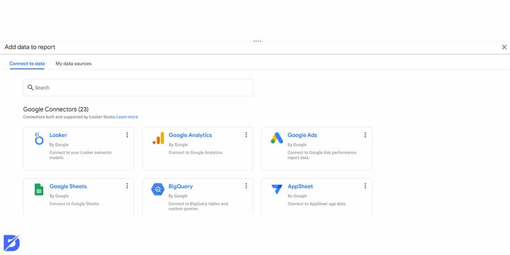This screenshot has height=255, width=510.
Task: Click 'Connect to your Looker semantic models.' text
Action: (x=81, y=155)
